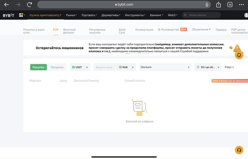
Task: Select the Покупка toggle button
Action: click(38, 67)
